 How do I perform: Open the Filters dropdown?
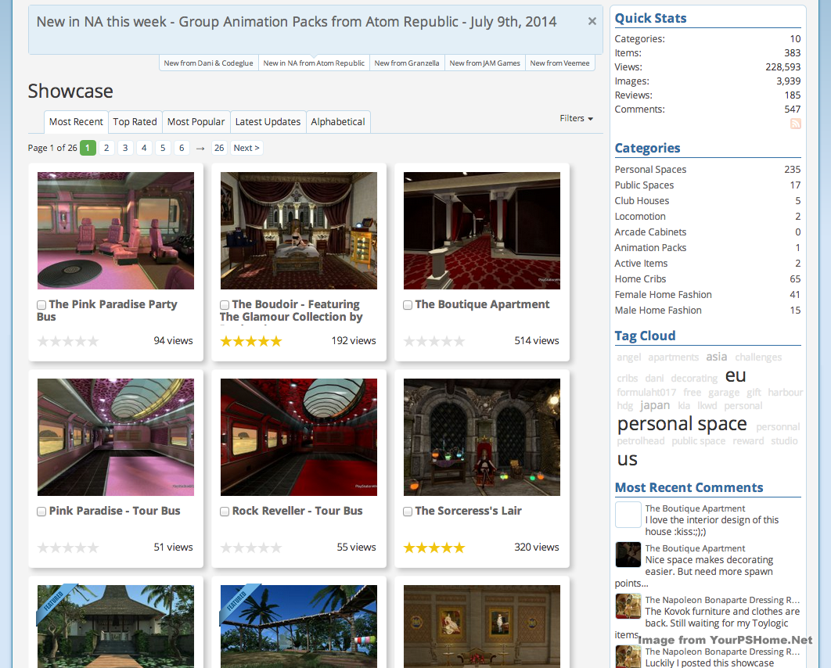pos(576,118)
